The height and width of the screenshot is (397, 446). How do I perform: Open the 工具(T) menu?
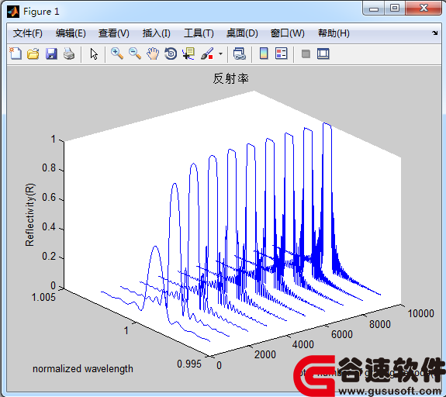click(199, 33)
